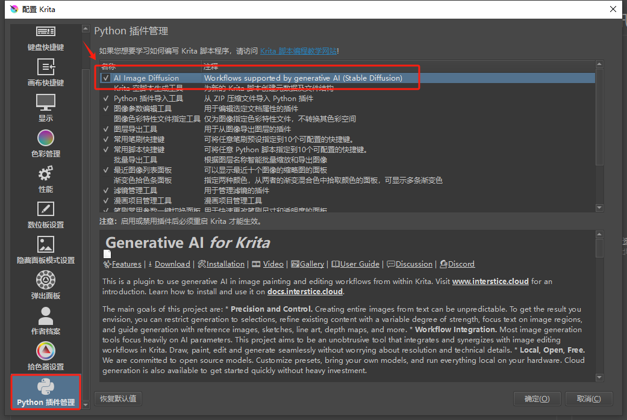Toggle the 图层导出工具 plugin checkbox
The image size is (627, 420).
point(106,129)
